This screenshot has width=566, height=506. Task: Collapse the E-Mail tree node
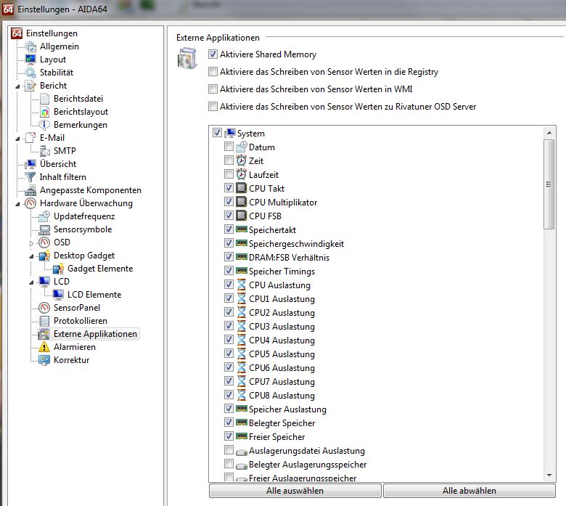click(17, 139)
